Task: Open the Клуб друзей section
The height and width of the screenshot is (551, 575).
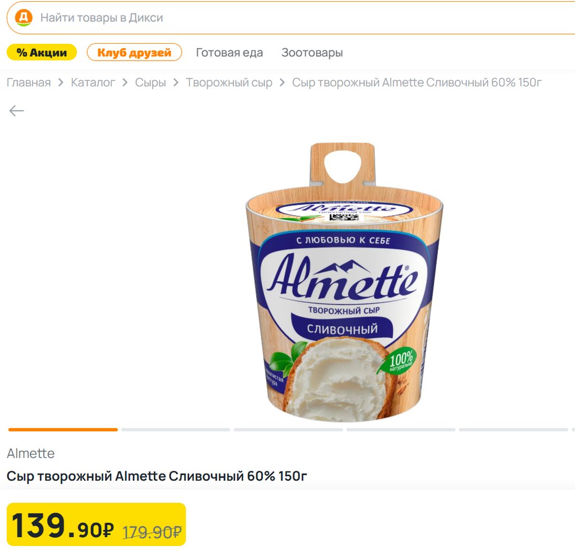Action: [x=134, y=53]
